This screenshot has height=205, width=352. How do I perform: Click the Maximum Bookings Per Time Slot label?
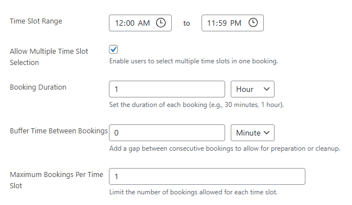pos(56,180)
